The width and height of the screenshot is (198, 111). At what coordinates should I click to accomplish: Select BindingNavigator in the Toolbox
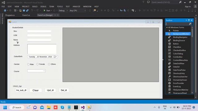click(x=178, y=37)
